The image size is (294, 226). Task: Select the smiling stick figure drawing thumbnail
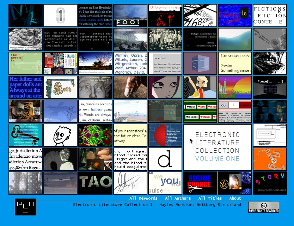tap(60, 135)
